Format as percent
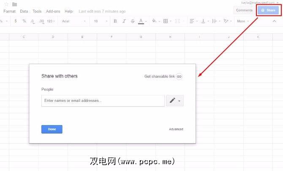The image size is (283, 171). click(24, 21)
